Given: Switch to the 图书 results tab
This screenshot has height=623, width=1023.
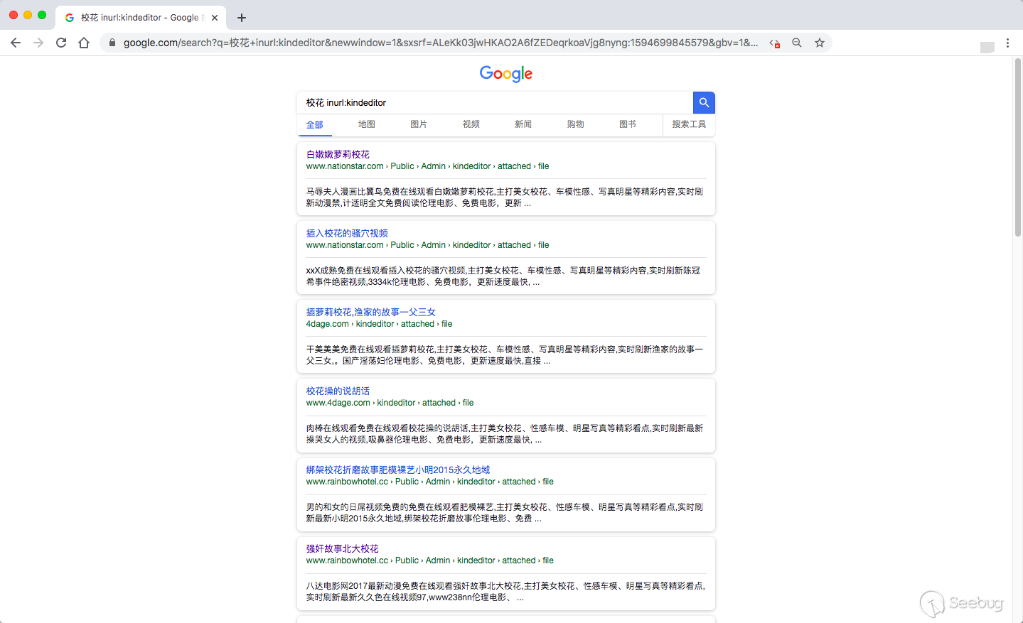Looking at the screenshot, I should point(628,124).
